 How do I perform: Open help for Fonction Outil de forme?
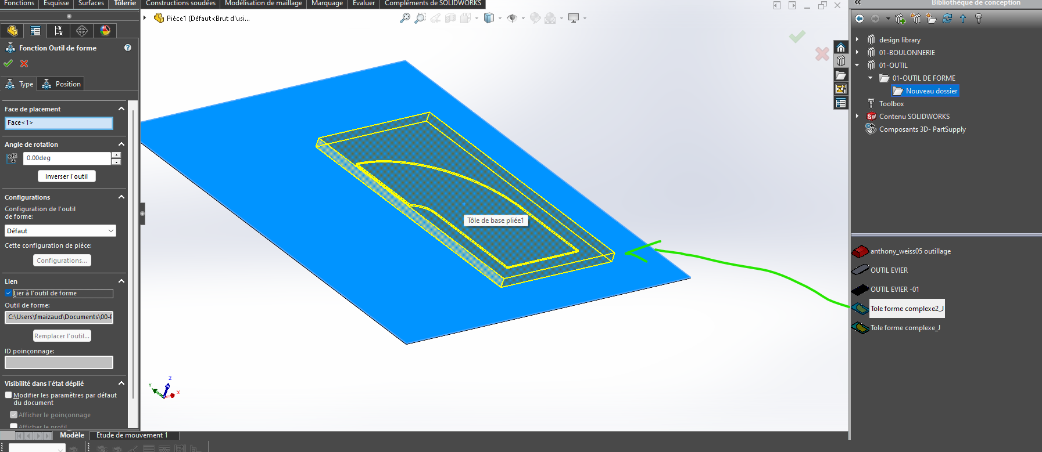coord(128,48)
